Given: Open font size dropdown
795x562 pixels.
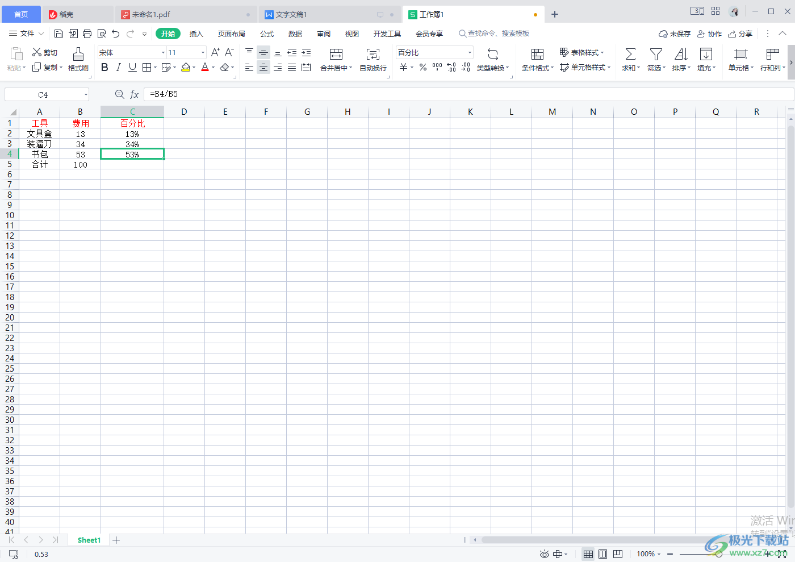Looking at the screenshot, I should (x=203, y=52).
